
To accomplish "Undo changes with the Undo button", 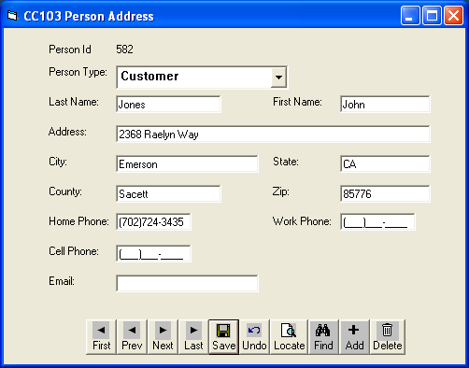I will (x=254, y=337).
